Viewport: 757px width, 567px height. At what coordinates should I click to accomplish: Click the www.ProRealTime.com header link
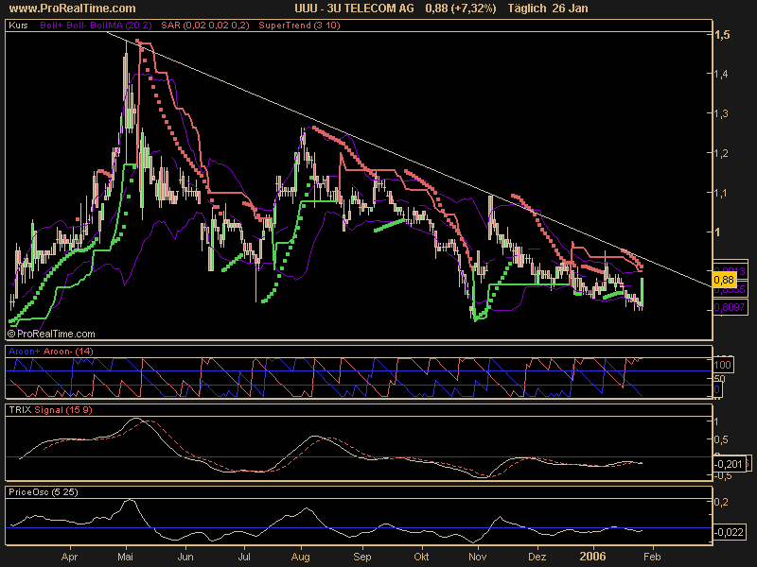click(73, 9)
